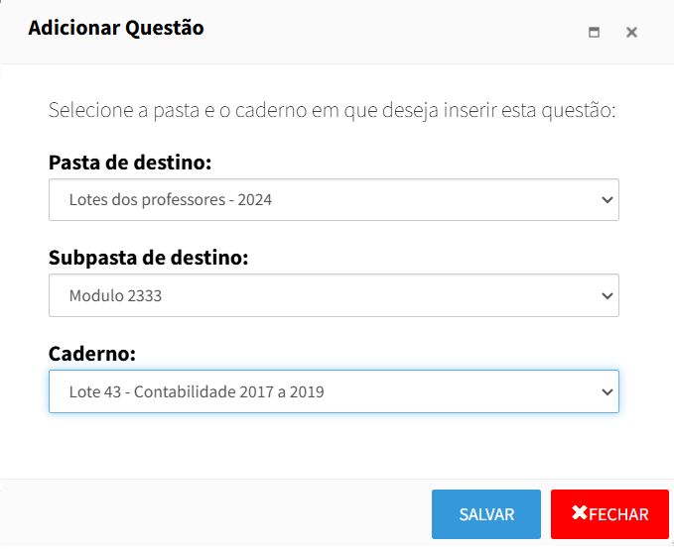The height and width of the screenshot is (549, 674).
Task: Open the Pasta de destino dropdown
Action: (x=334, y=199)
